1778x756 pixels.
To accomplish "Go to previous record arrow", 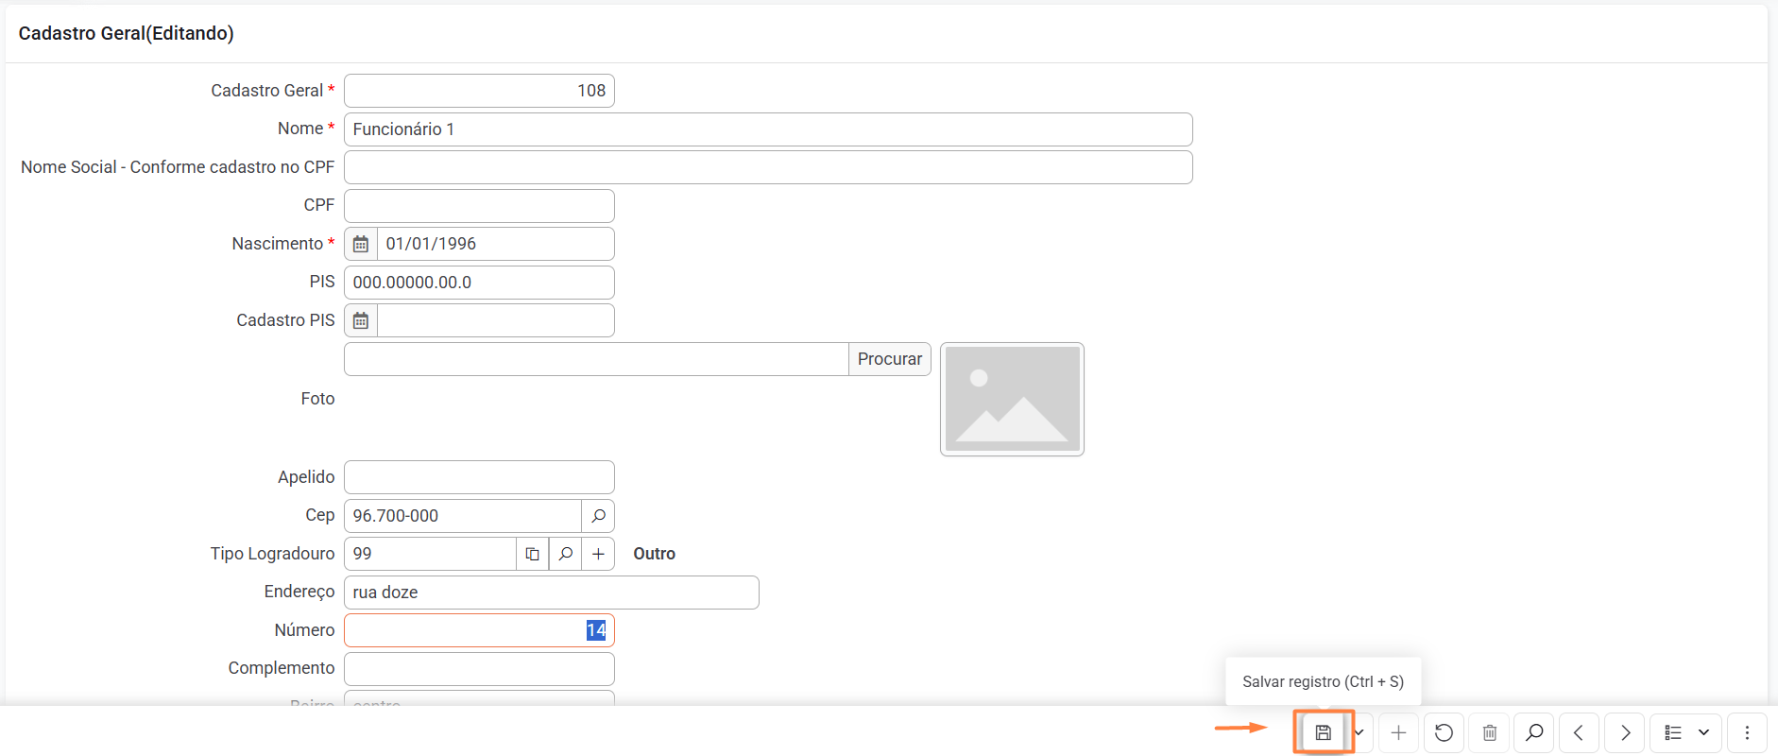I will (x=1579, y=732).
